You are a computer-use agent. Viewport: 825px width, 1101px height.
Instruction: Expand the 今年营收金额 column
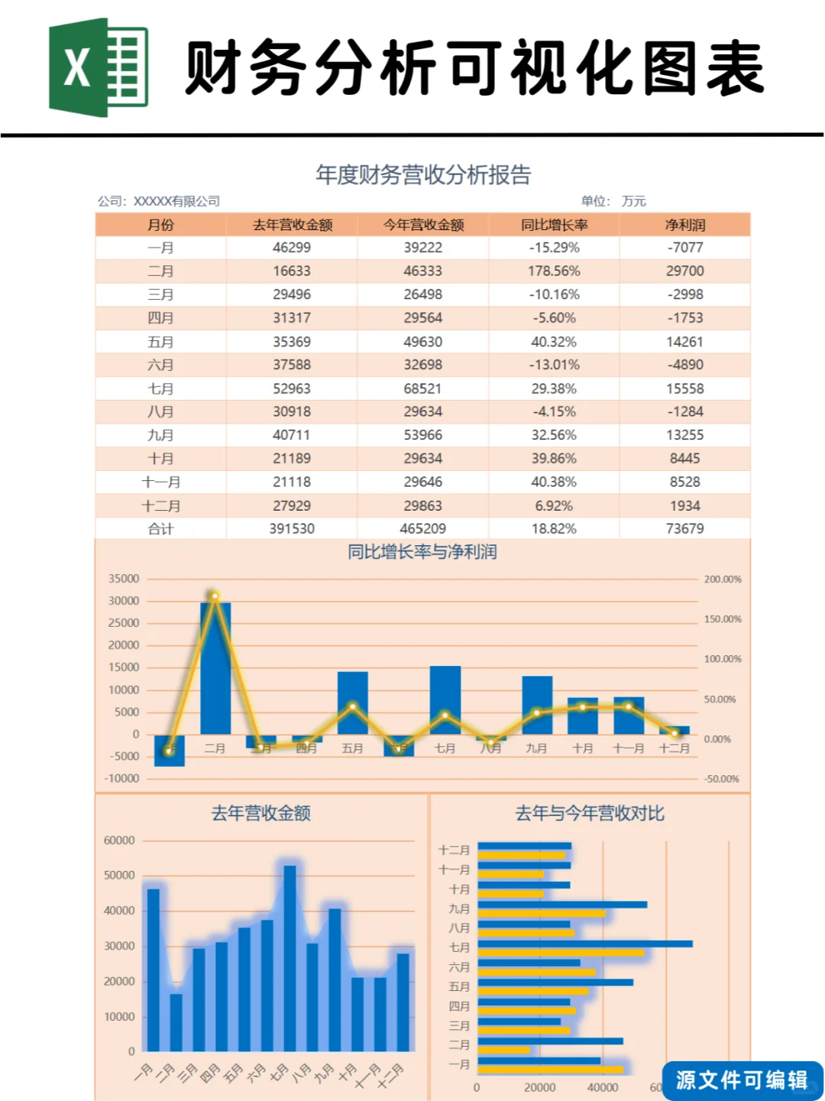[423, 225]
